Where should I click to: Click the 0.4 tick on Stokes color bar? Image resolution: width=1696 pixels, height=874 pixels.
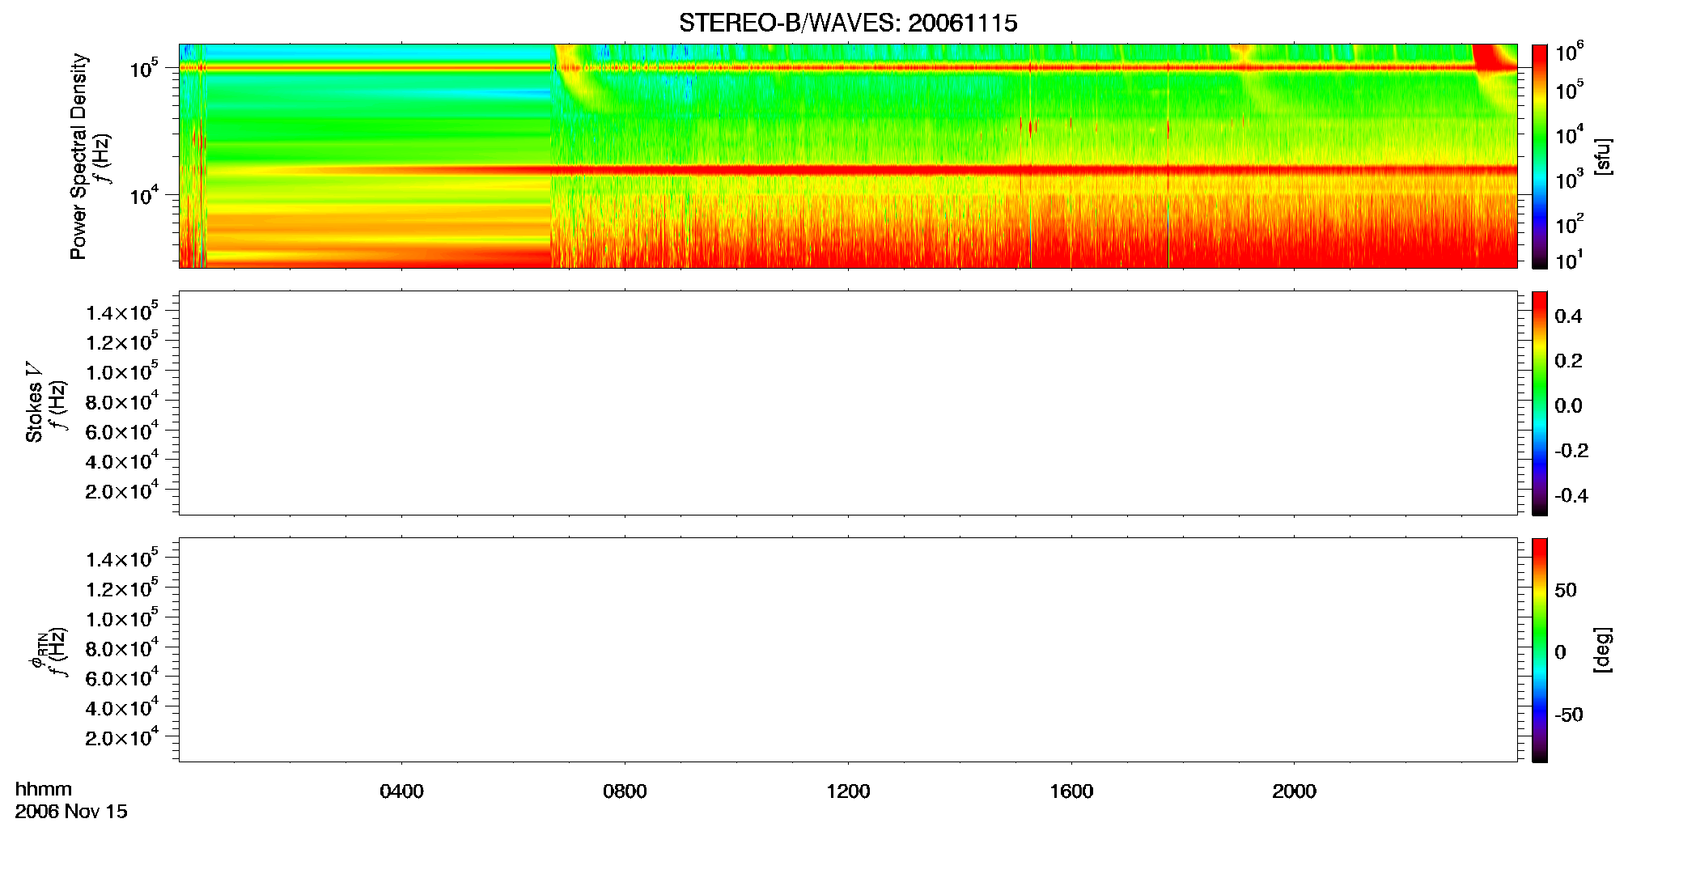coord(1568,316)
